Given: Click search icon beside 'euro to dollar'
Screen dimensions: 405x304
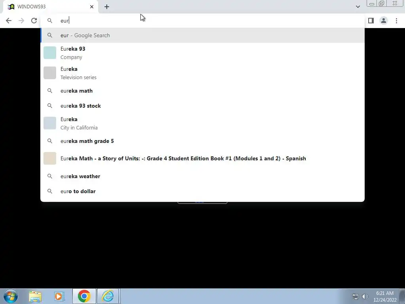Looking at the screenshot, I should [x=50, y=191].
